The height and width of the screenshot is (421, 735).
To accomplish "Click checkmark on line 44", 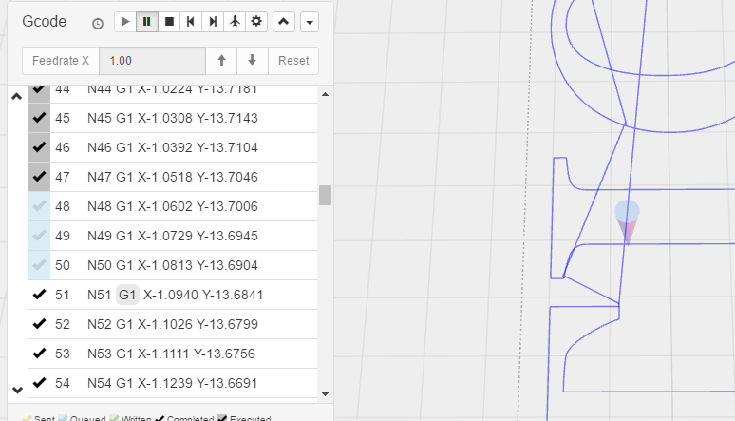I will pos(39,90).
